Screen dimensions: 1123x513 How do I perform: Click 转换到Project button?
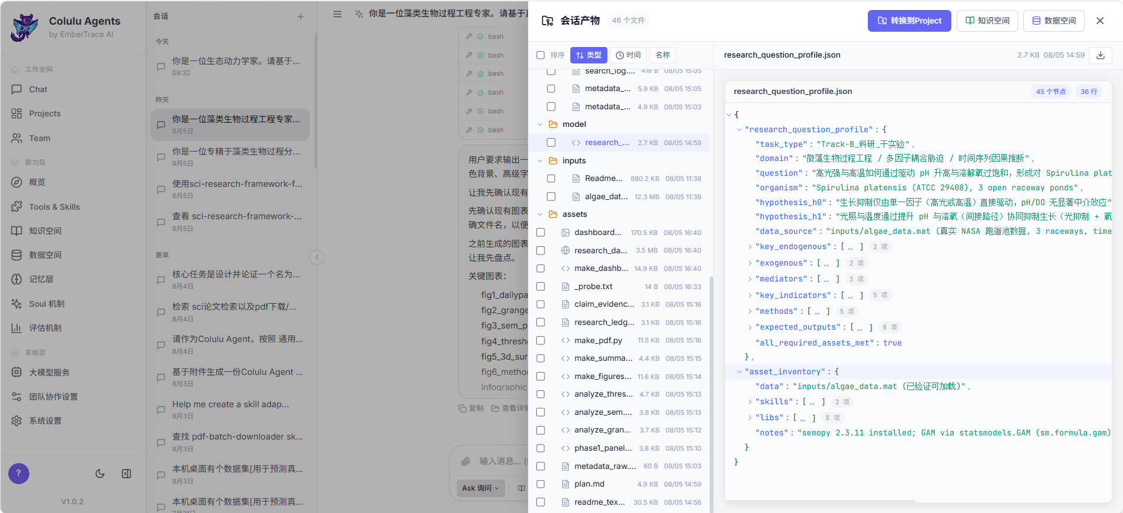(909, 21)
